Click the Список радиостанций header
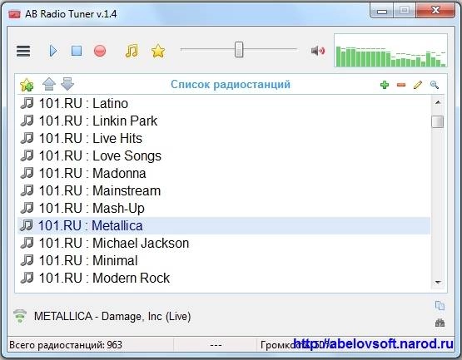 [231, 85]
